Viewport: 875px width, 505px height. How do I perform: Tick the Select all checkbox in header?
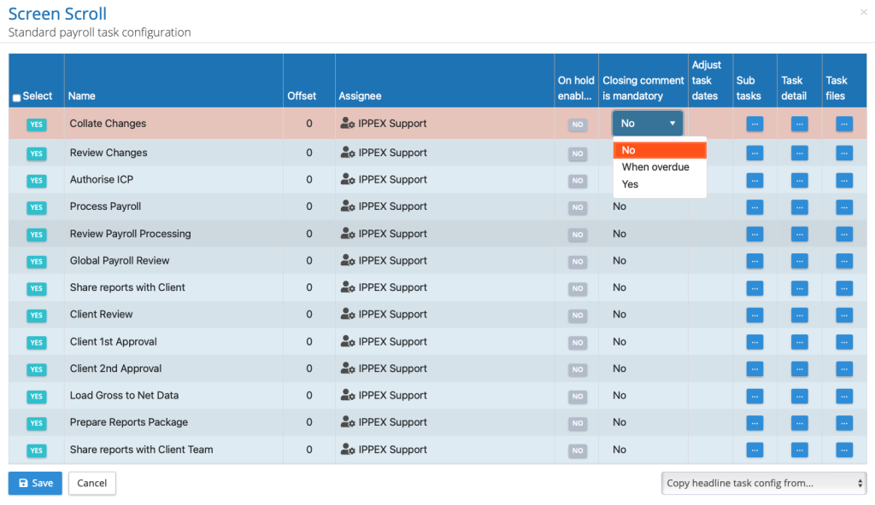click(16, 98)
